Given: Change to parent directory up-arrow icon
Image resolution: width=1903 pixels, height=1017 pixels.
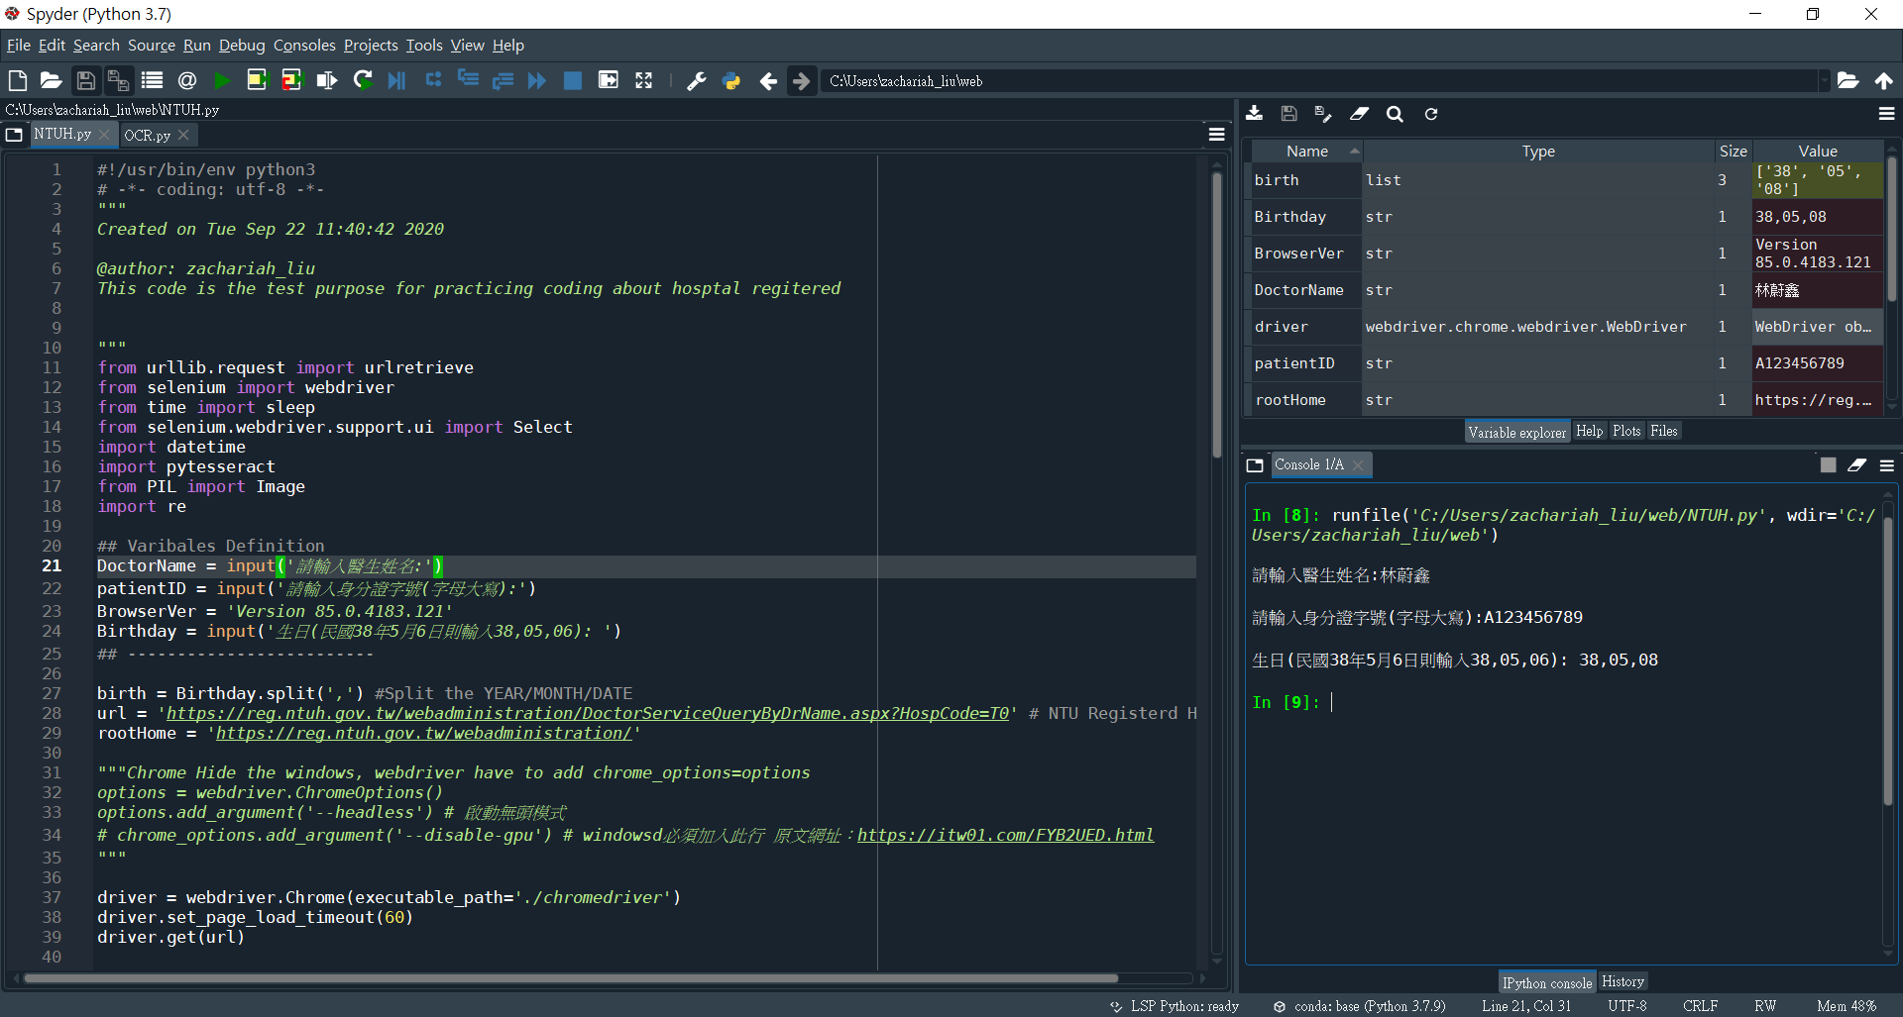Looking at the screenshot, I should [x=1883, y=80].
